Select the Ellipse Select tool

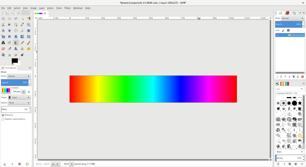pos(9,19)
